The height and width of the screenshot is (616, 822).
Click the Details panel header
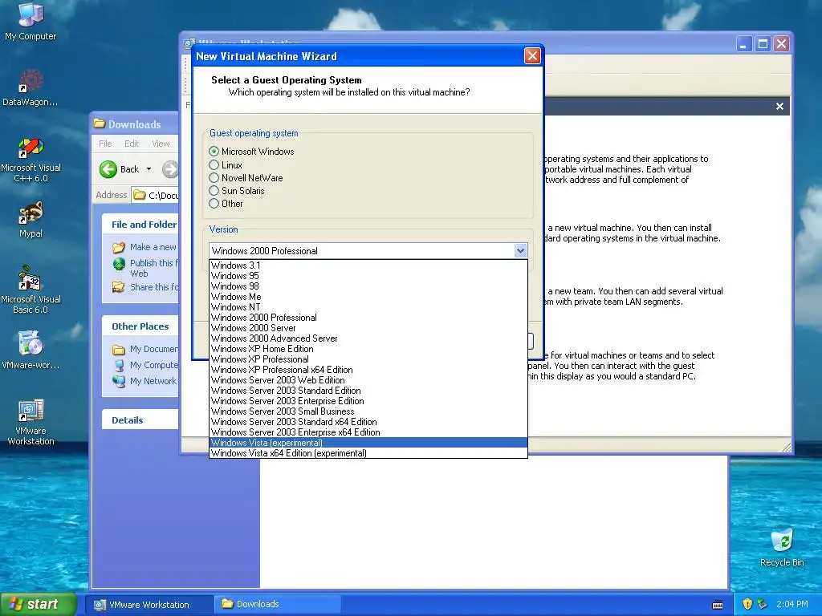click(140, 420)
